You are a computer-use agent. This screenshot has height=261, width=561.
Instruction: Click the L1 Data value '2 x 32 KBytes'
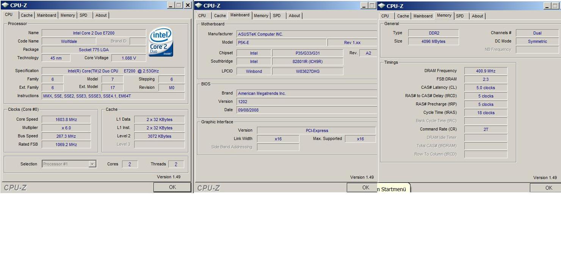tap(159, 119)
